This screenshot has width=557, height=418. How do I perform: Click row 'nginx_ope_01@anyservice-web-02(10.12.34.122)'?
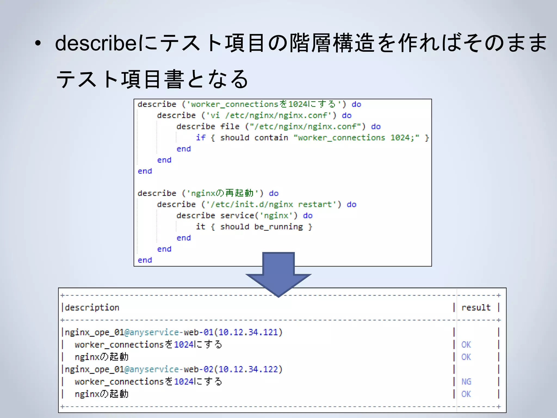(174, 369)
